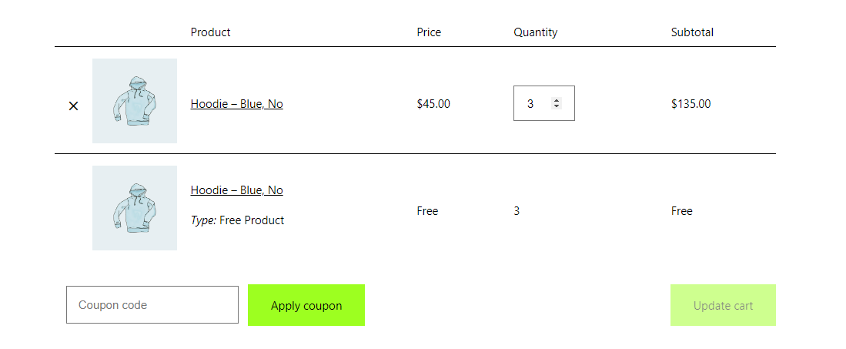Open the $45.00 Hoodie product thumbnail
The height and width of the screenshot is (349, 846).
click(x=135, y=101)
